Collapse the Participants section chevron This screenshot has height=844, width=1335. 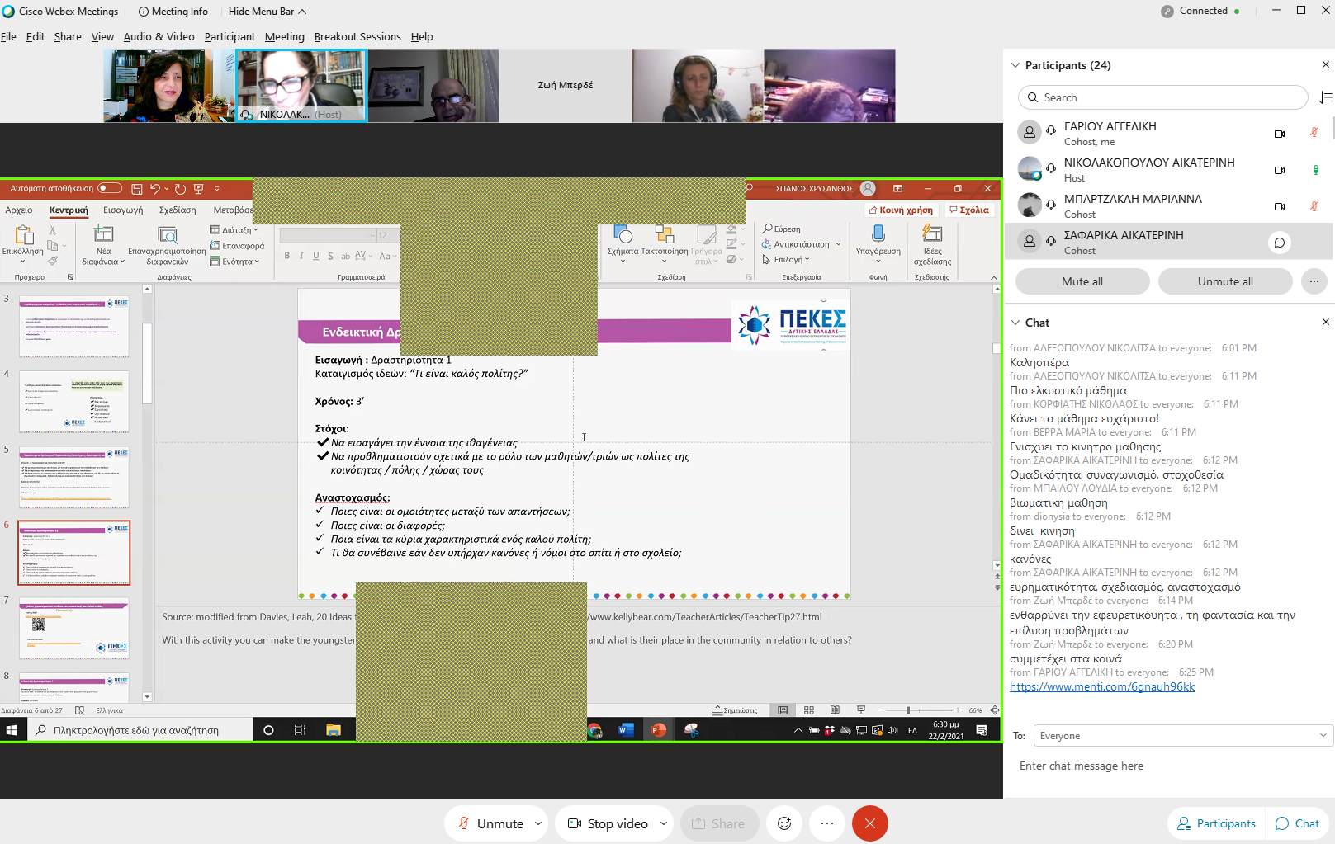1015,65
